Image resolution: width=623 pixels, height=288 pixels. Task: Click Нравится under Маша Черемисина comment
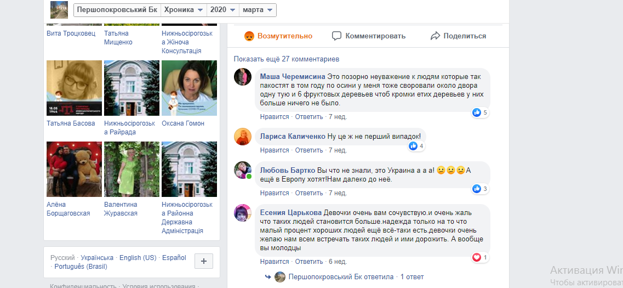coord(275,117)
